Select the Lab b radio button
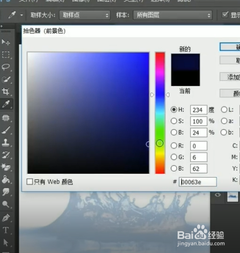240x253 pixels. tap(224, 132)
